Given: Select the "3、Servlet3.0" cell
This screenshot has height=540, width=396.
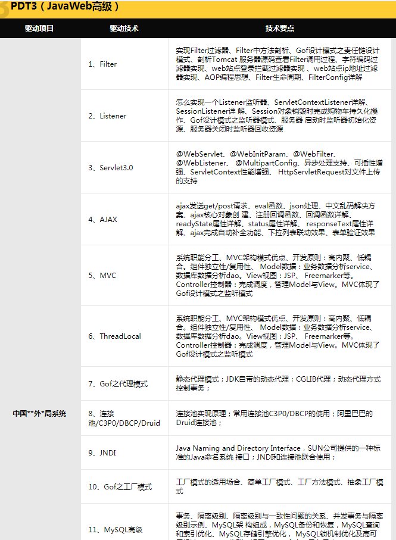Looking at the screenshot, I should coord(111,168).
